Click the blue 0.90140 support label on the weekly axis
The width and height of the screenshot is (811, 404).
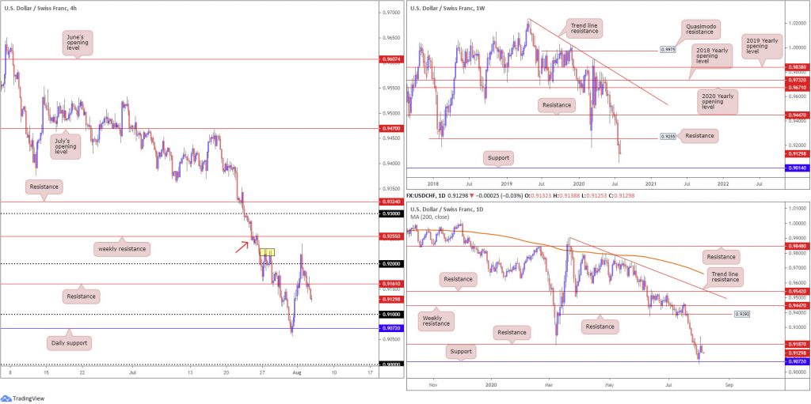[x=798, y=168]
